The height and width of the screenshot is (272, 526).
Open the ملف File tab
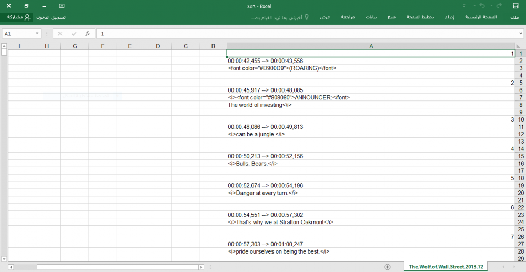(x=514, y=17)
